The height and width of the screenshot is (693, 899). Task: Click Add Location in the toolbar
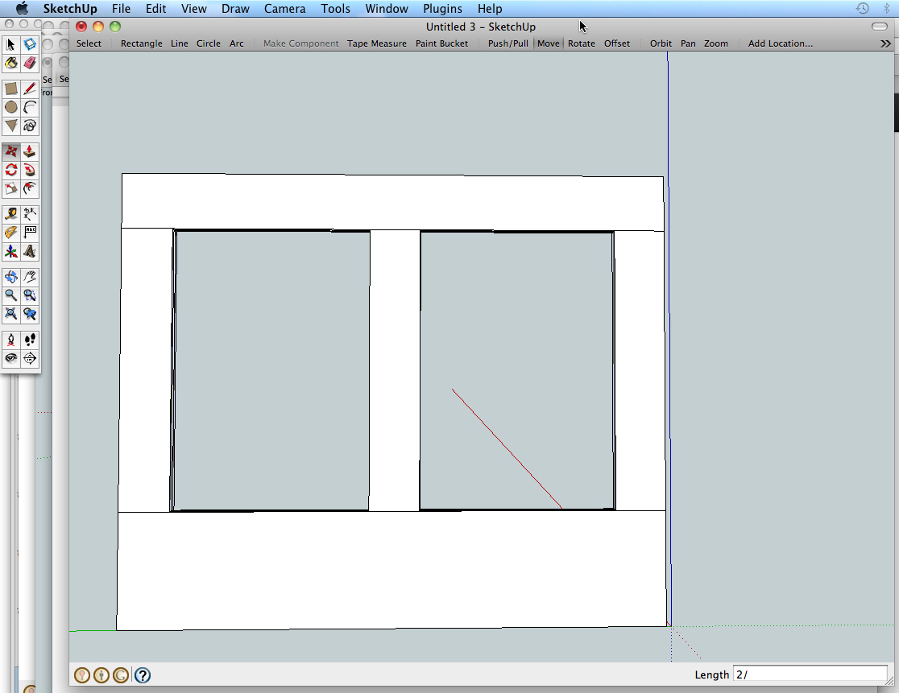[780, 43]
